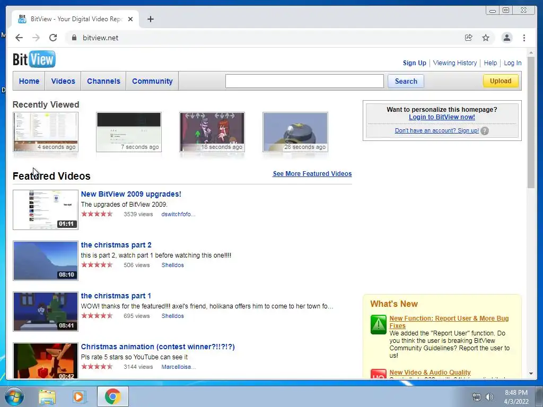Click the address bar showing bitview.net
The image size is (543, 407).
pyautogui.click(x=263, y=38)
